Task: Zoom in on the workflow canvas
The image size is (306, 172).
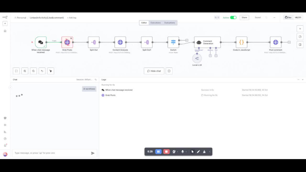Action: (25, 71)
